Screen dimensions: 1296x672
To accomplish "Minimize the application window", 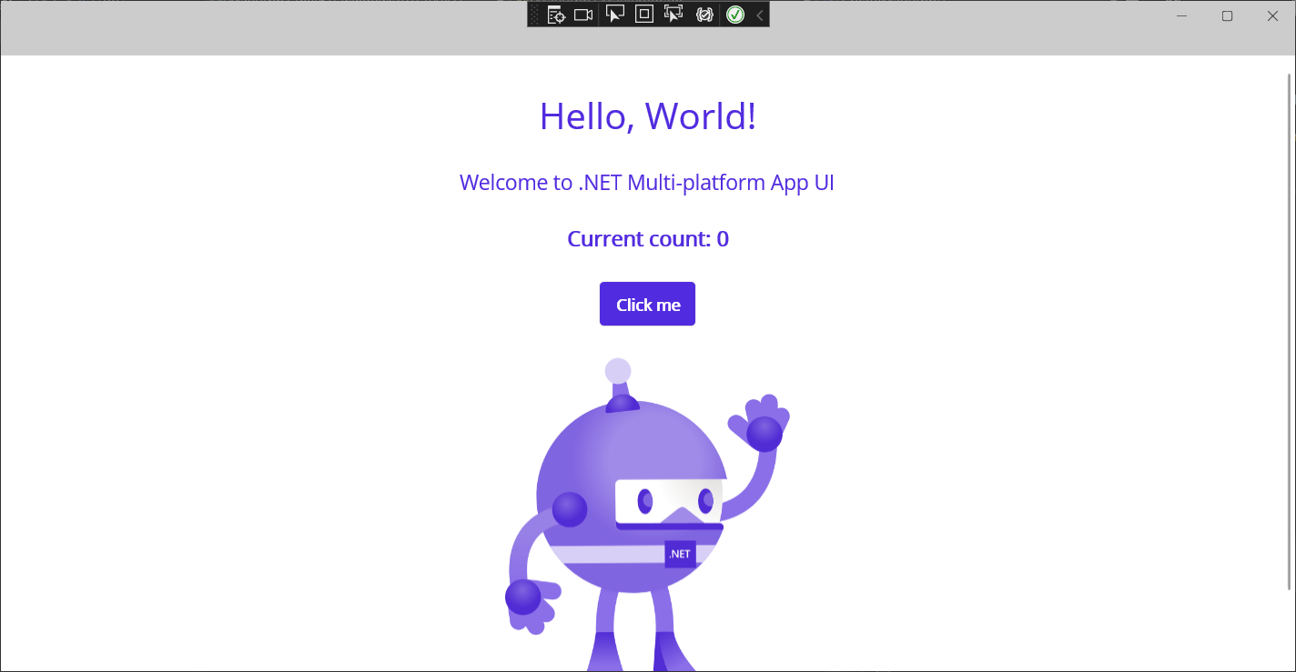I will coord(1180,15).
